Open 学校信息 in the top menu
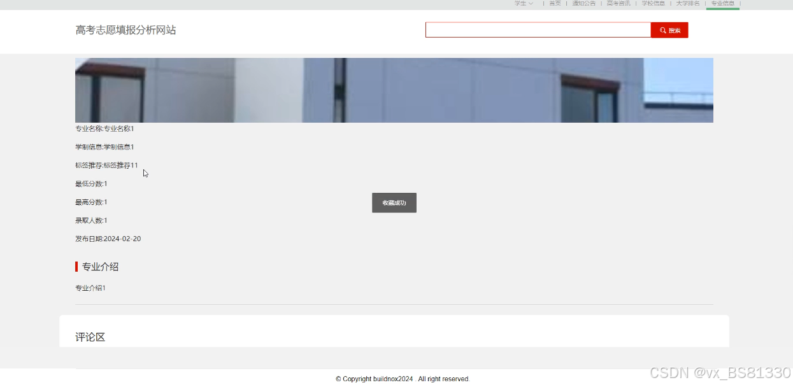This screenshot has height=385, width=793. 653,3
